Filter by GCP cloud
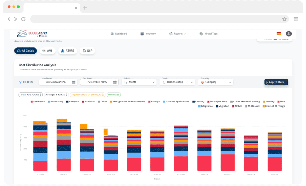This screenshot has width=306, height=186. pyautogui.click(x=87, y=51)
